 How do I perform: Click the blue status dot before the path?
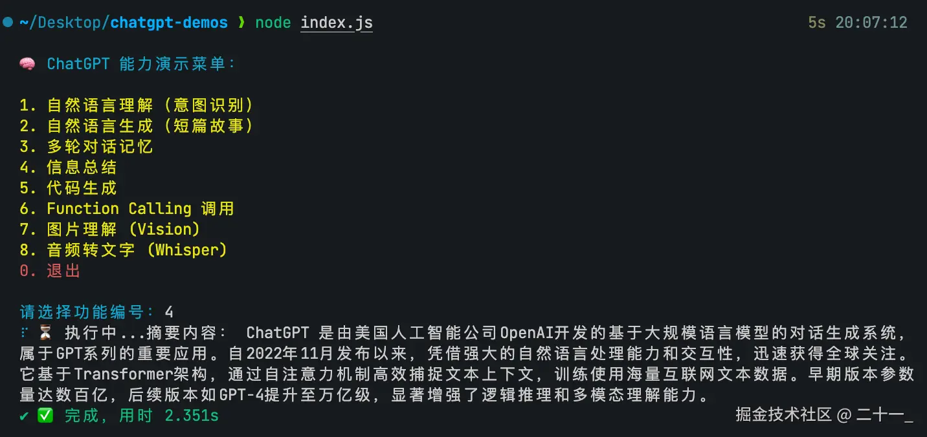(x=8, y=23)
